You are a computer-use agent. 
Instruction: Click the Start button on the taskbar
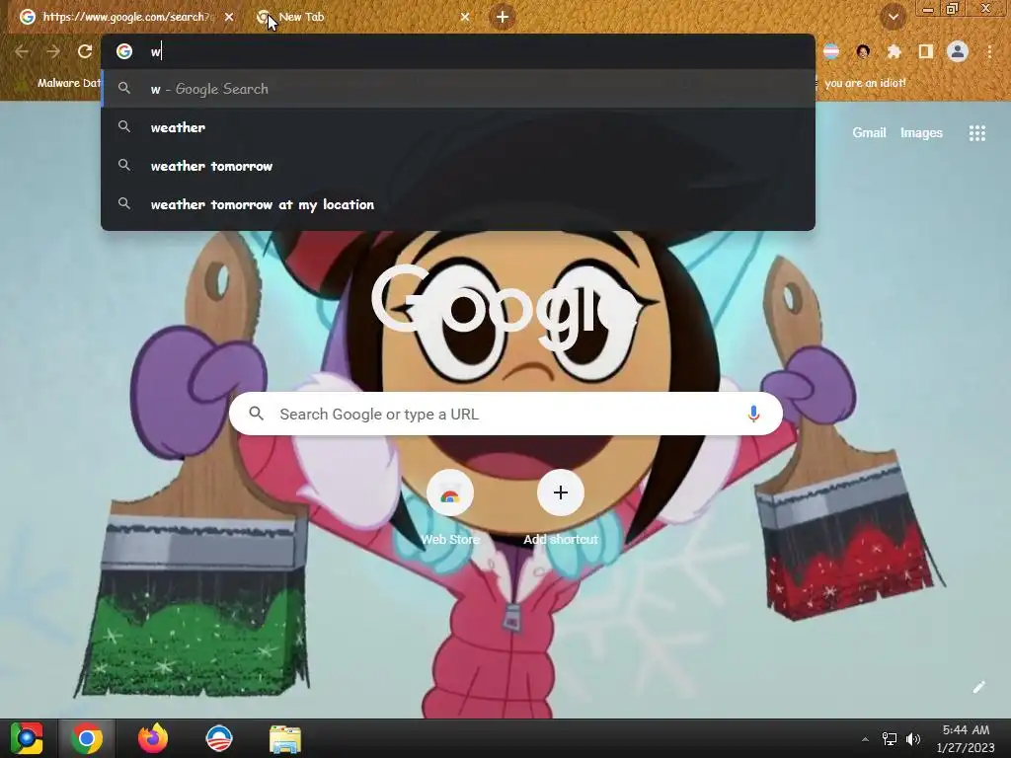coord(27,738)
